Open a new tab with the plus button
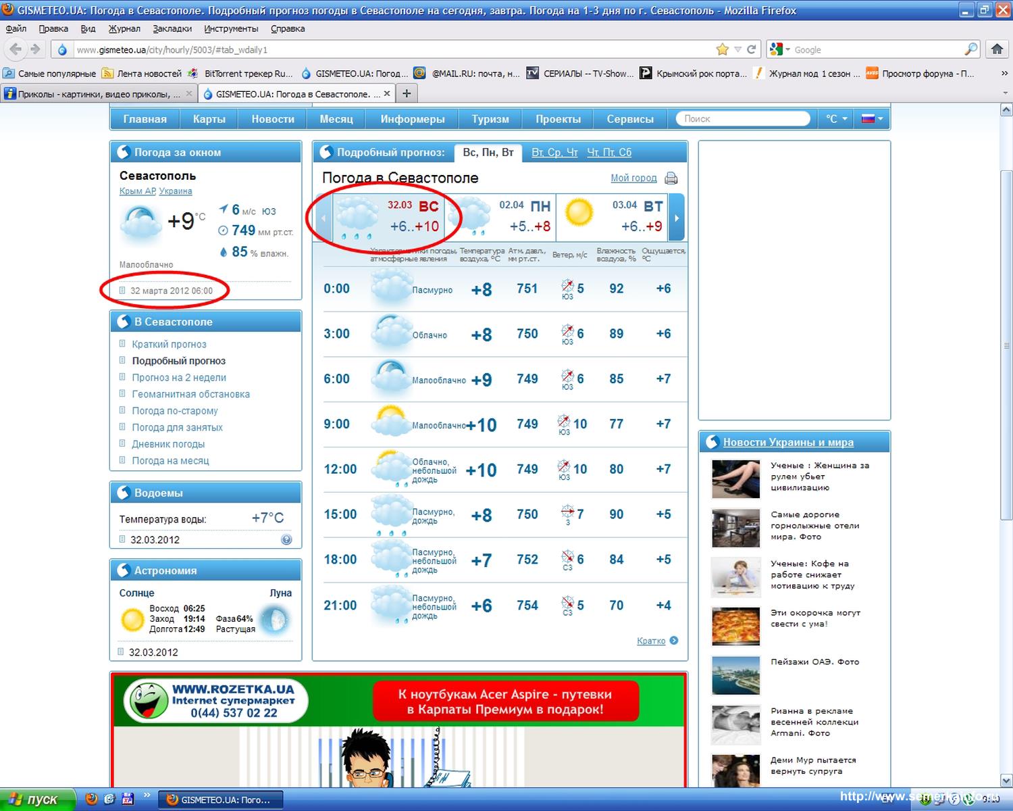This screenshot has width=1013, height=811. (407, 94)
